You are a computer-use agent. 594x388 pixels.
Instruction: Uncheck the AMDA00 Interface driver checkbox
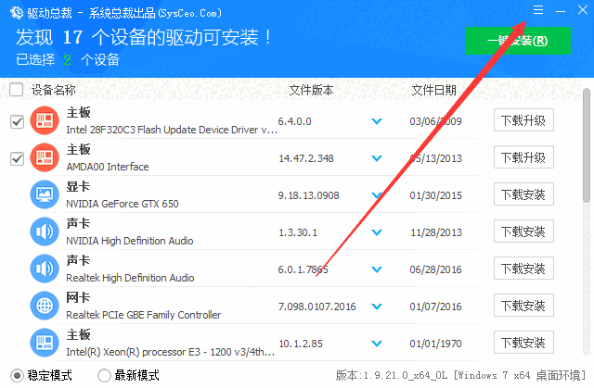click(17, 158)
